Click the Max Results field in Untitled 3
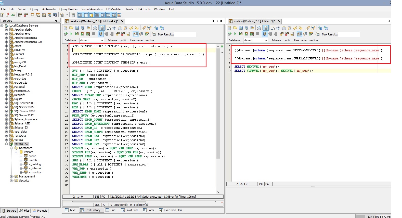The width and height of the screenshot is (402, 218). (x=348, y=34)
